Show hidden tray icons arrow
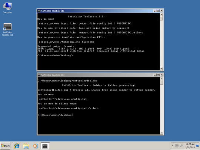Image resolution: width=200 pixels, height=150 pixels. (x=173, y=146)
